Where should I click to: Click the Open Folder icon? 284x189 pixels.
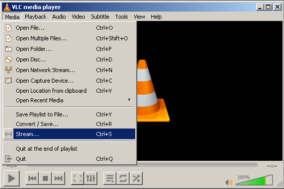coord(9,49)
